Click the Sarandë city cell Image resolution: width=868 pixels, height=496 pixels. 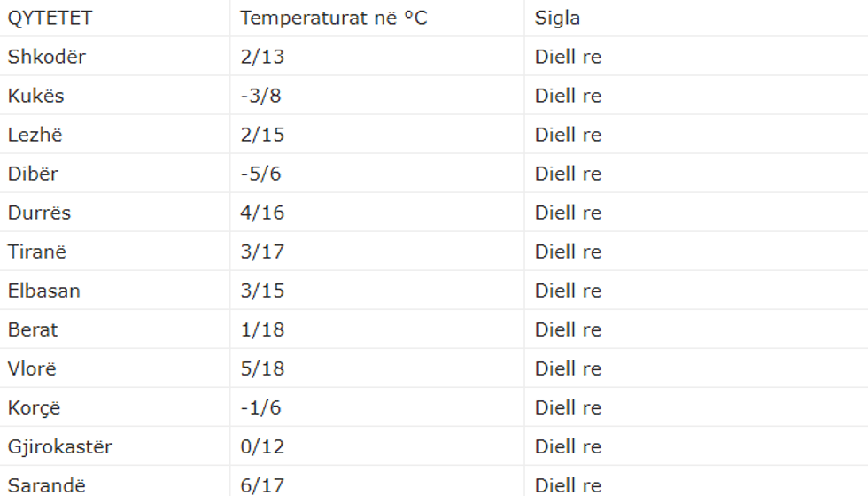47,485
